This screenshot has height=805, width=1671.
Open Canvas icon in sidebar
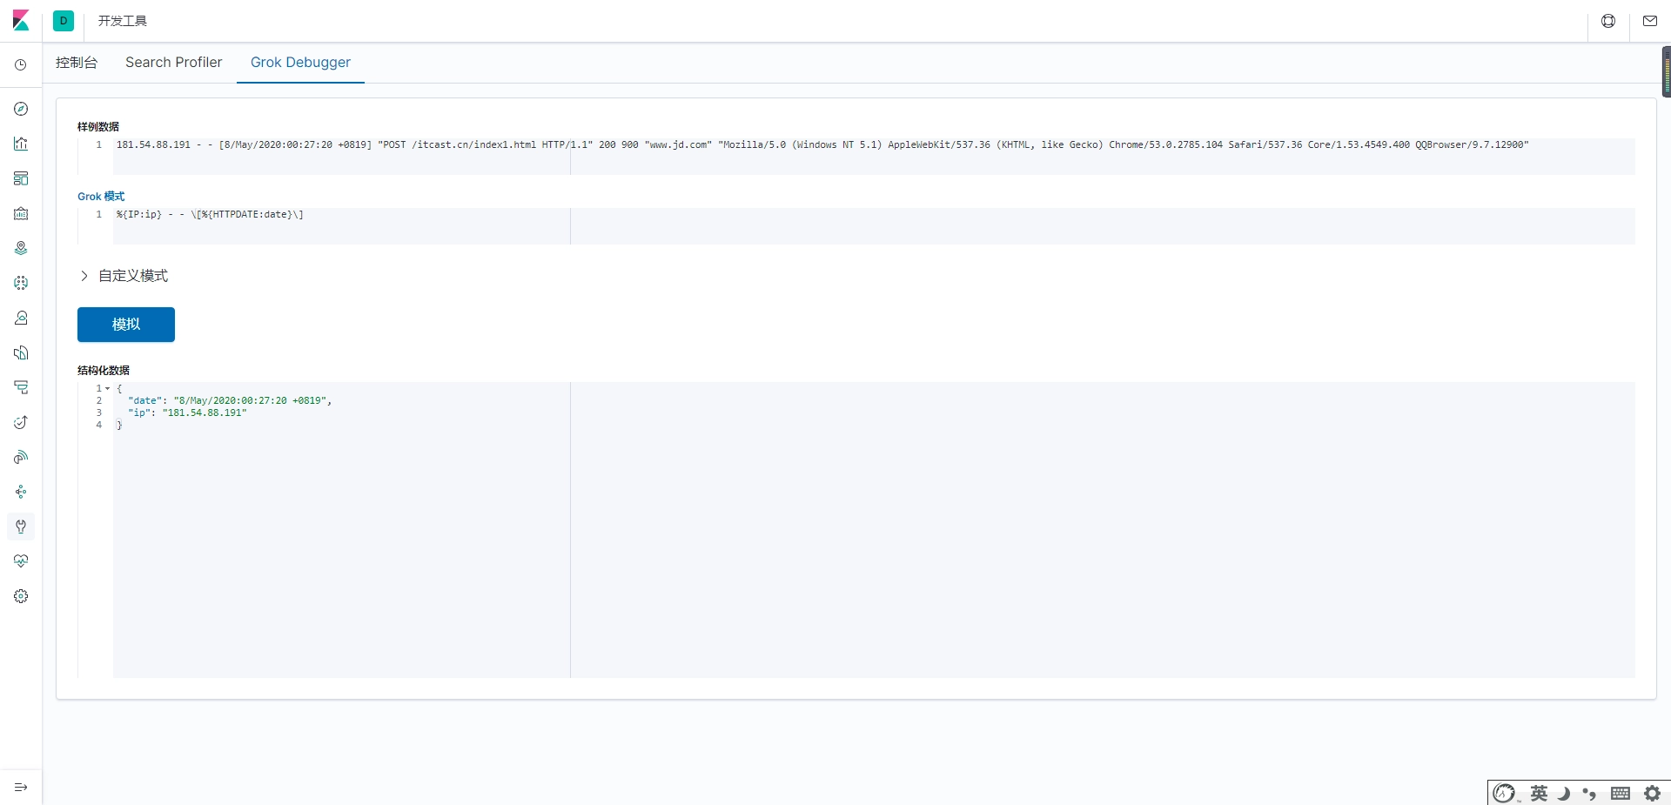tap(21, 213)
